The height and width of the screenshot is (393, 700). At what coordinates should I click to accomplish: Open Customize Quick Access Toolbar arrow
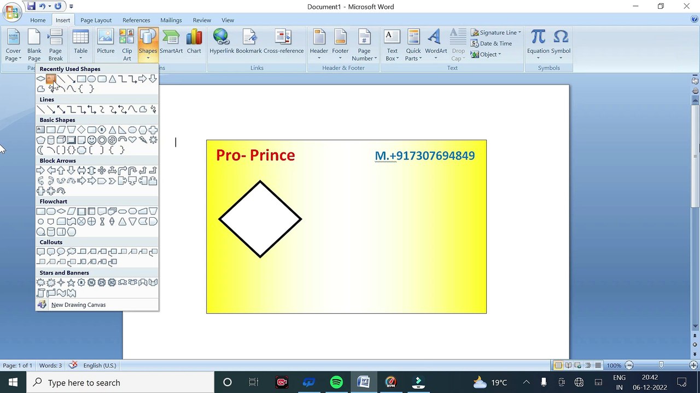tap(71, 7)
